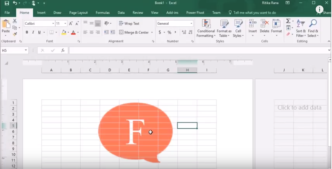
Task: Toggle Bold formatting
Action: pos(27,32)
